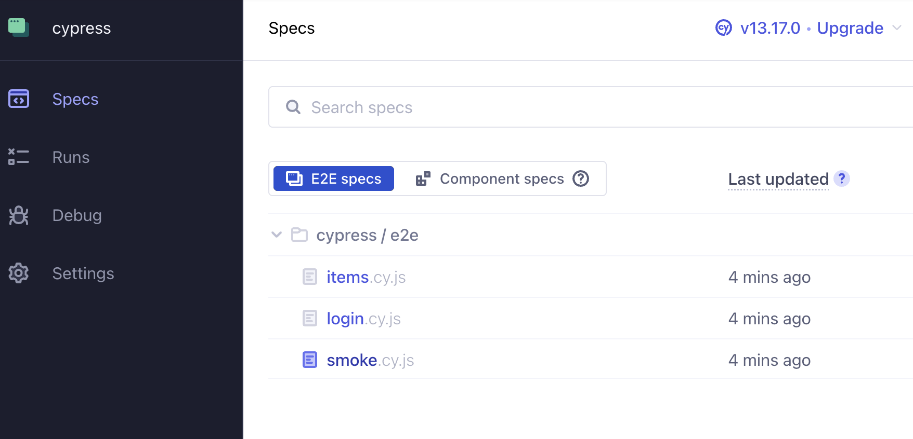Image resolution: width=913 pixels, height=439 pixels.
Task: Click the Specs code-window sidebar icon
Action: pyautogui.click(x=19, y=99)
